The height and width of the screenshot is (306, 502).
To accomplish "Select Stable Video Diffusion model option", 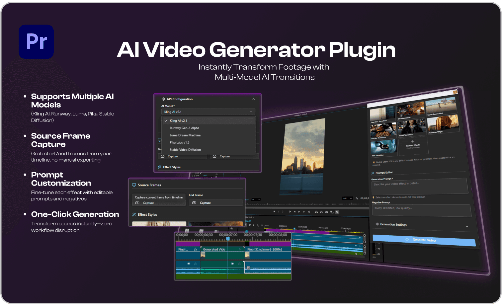I will 208,150.
